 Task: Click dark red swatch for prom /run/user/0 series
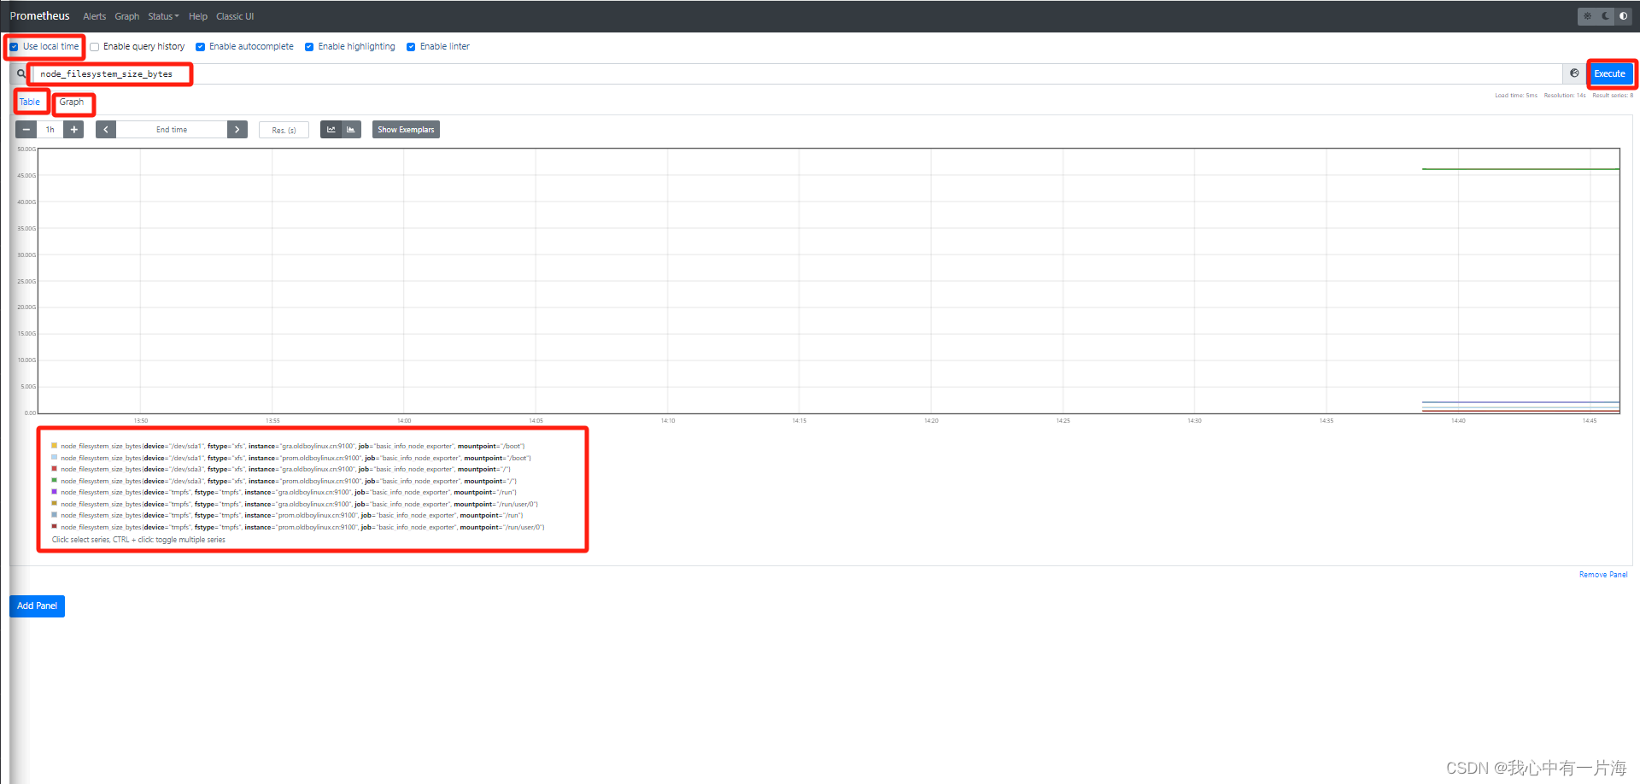55,527
